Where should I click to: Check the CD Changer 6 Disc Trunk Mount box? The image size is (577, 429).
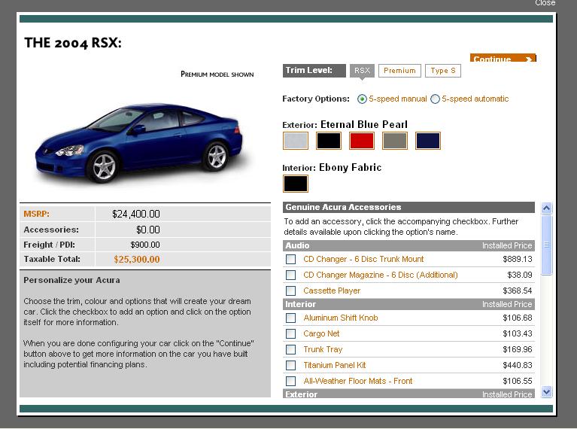coord(291,260)
